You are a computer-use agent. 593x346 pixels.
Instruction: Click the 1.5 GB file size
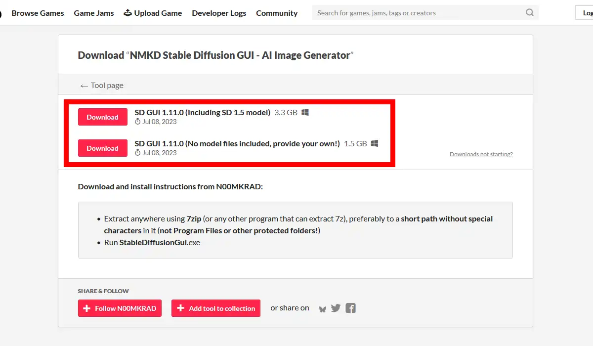pyautogui.click(x=355, y=143)
